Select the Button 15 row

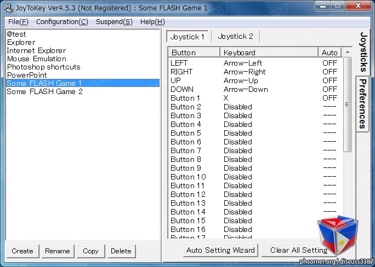pos(255,220)
